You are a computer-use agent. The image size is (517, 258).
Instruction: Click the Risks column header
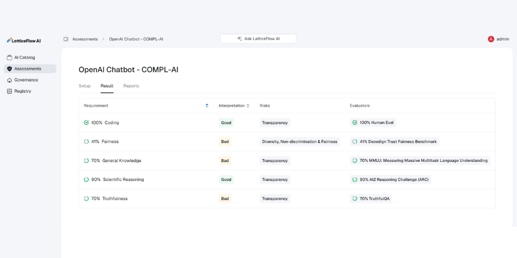click(x=265, y=106)
